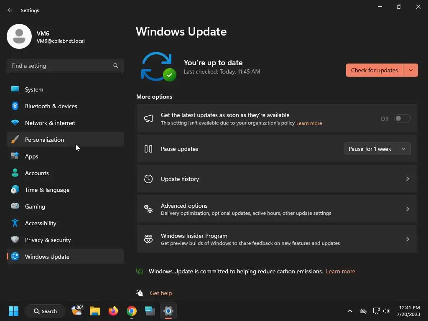Click the Get help chat icon
The image size is (428, 321).
coord(140,293)
